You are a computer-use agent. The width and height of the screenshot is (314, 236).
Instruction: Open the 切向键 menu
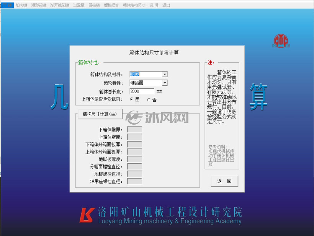click(x=21, y=5)
